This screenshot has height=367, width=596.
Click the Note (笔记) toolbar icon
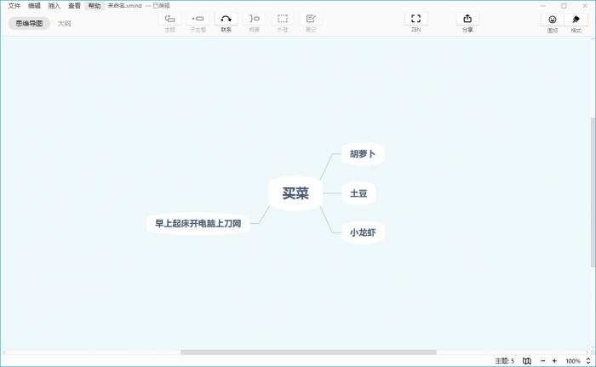[311, 19]
